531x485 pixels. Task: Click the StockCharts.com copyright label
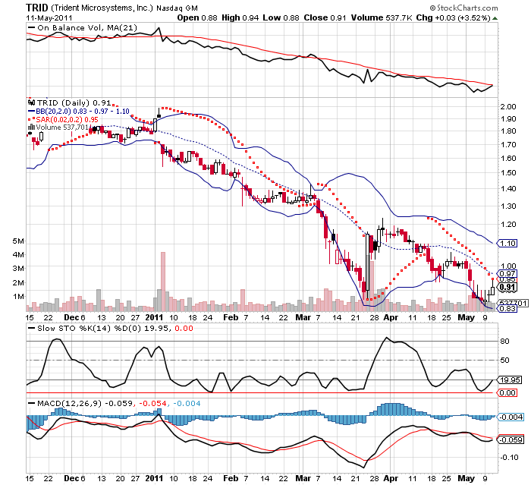[464, 8]
